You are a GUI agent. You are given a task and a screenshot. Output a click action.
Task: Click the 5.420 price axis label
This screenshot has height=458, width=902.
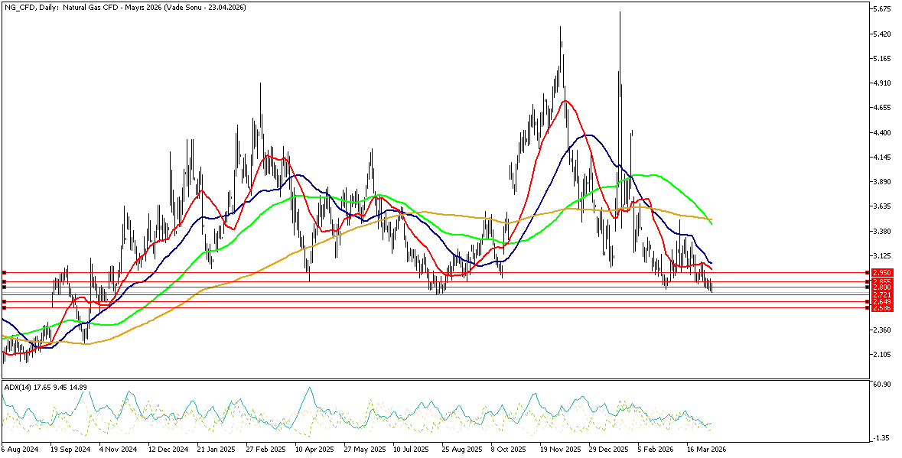(x=881, y=34)
